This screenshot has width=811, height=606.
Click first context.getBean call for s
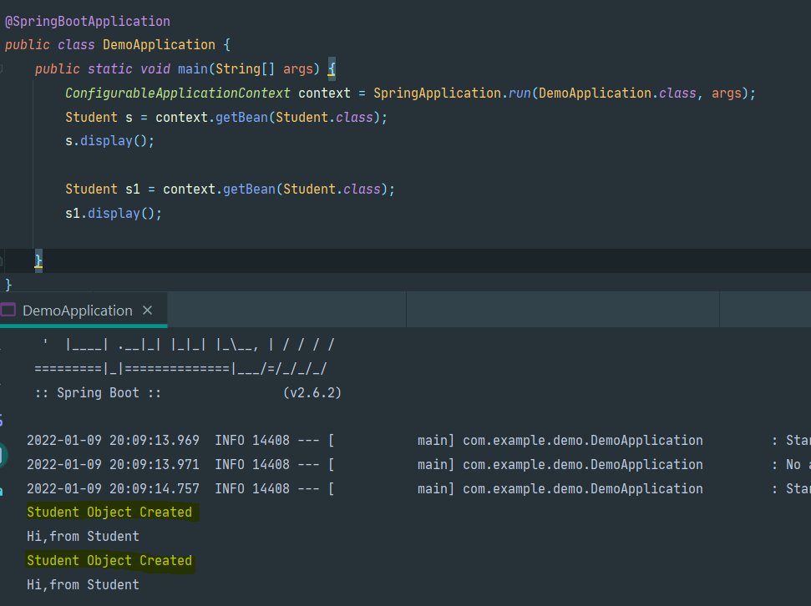click(x=242, y=118)
